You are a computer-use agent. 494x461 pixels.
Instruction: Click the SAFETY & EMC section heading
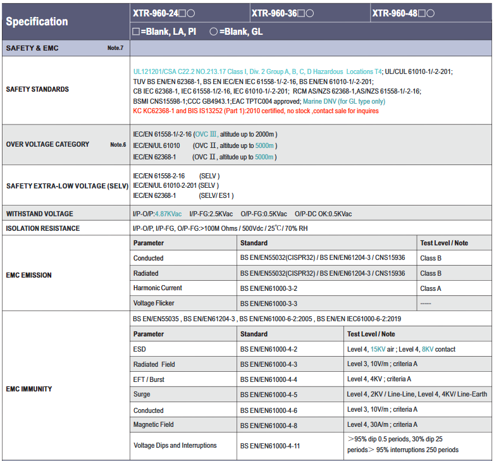[32, 48]
